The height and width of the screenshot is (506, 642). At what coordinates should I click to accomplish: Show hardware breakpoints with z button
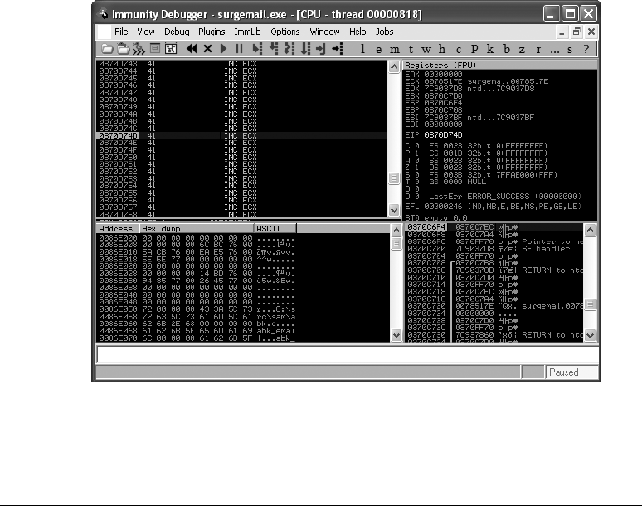[x=522, y=49]
